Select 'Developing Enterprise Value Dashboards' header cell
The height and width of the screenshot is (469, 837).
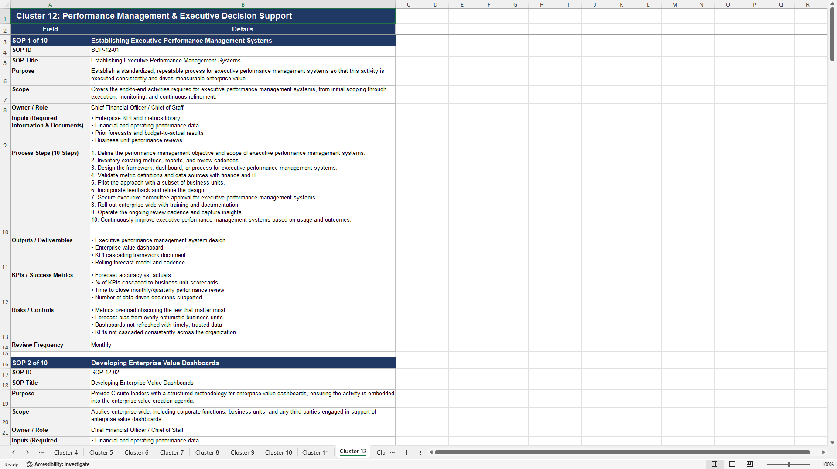point(243,363)
